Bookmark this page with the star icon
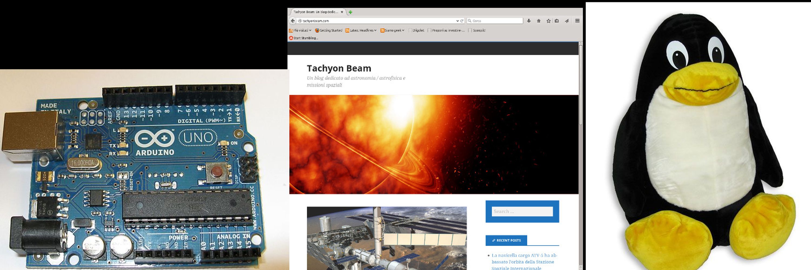 pyautogui.click(x=549, y=21)
